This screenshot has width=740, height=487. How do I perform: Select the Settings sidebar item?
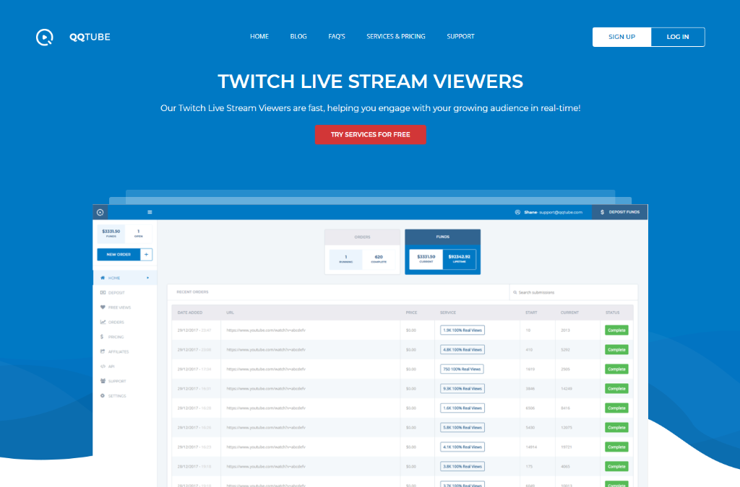pyautogui.click(x=124, y=395)
